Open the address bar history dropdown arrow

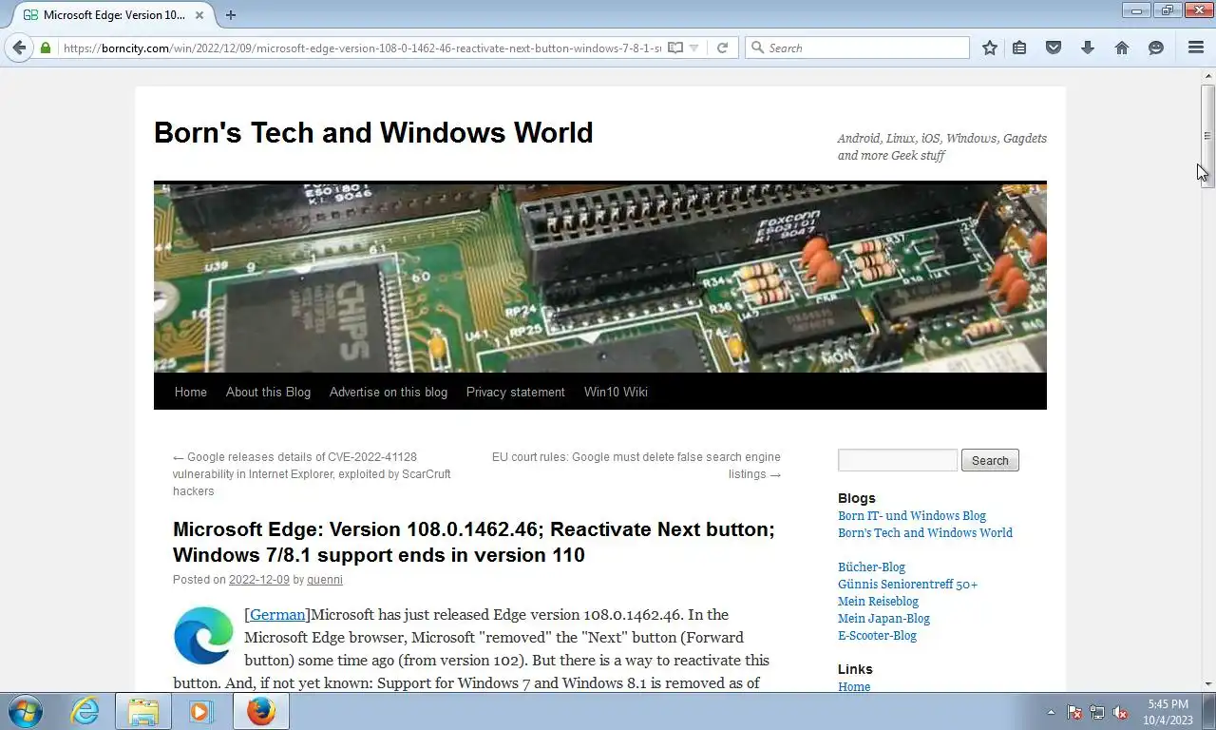694,48
